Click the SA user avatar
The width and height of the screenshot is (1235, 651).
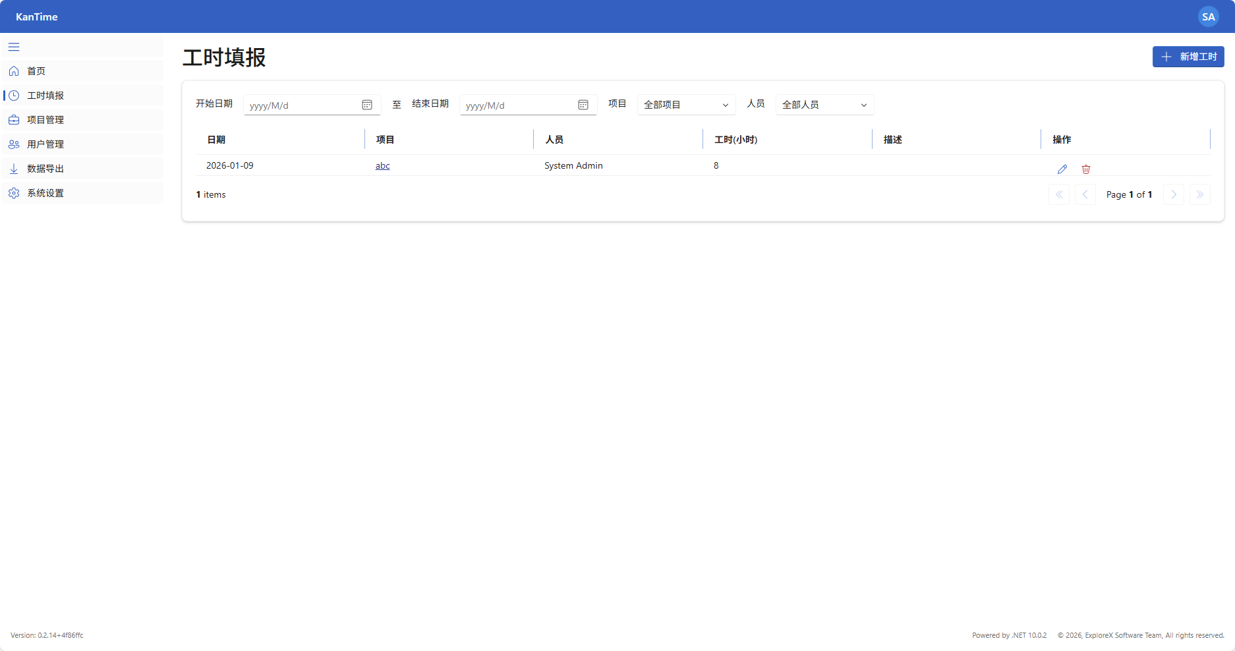click(x=1208, y=16)
